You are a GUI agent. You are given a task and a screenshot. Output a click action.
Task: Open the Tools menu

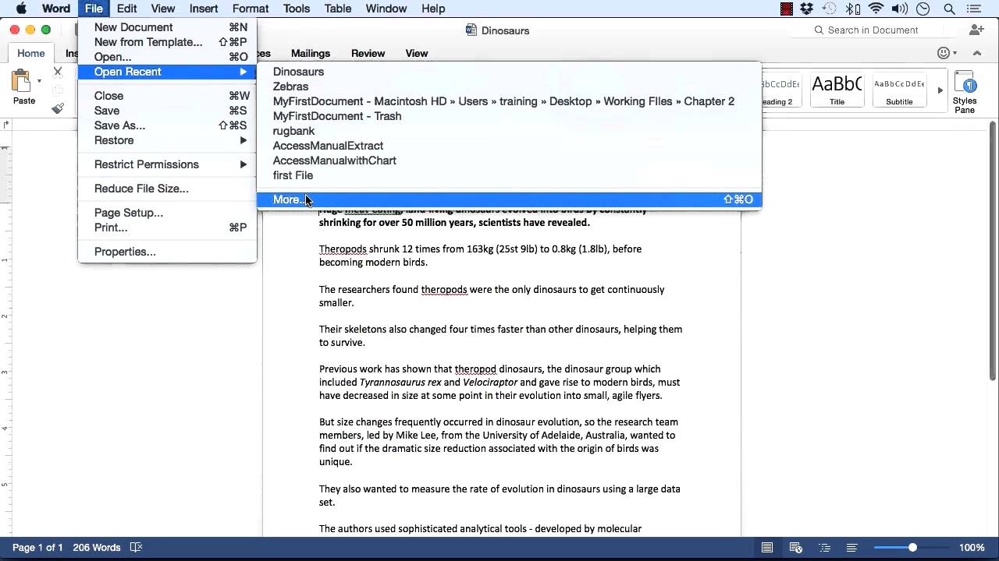tap(297, 9)
